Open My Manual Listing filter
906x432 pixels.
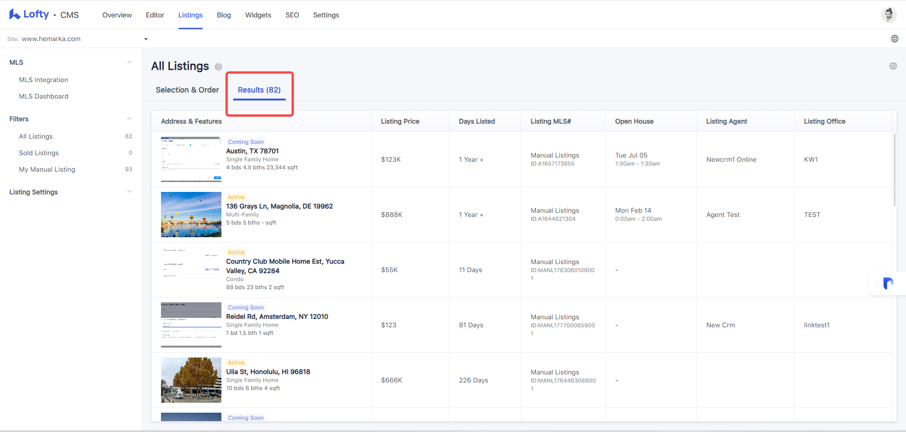[x=47, y=169]
